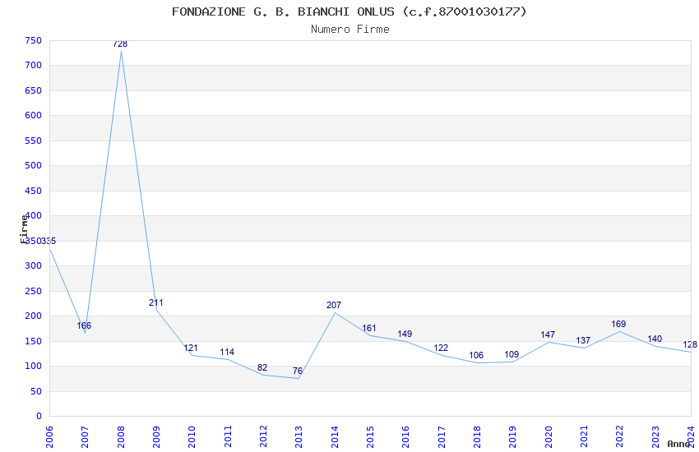Click the data label 335 for 2006
The height and width of the screenshot is (452, 699).
[49, 241]
